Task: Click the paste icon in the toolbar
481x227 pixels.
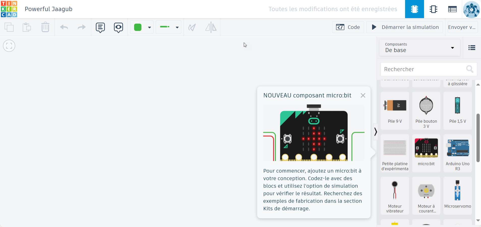Action: pos(27,27)
